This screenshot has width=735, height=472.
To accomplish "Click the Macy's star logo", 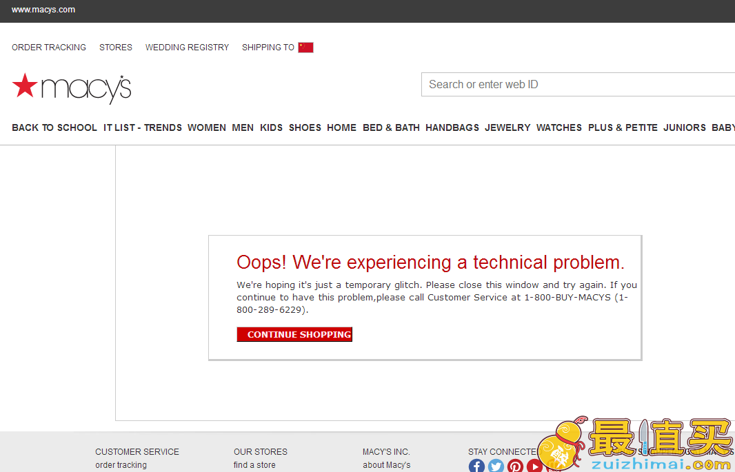I will click(71, 88).
